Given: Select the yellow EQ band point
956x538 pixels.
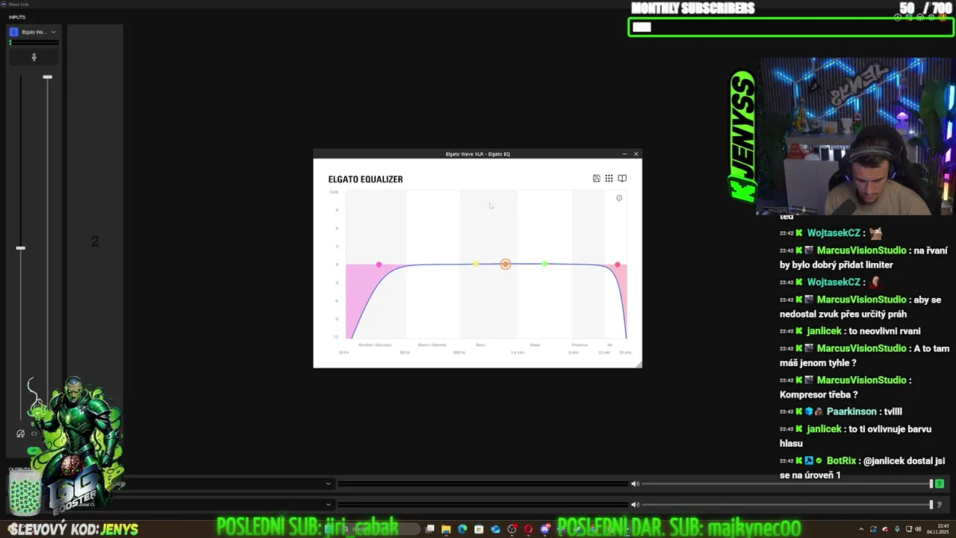Looking at the screenshot, I should 477,265.
